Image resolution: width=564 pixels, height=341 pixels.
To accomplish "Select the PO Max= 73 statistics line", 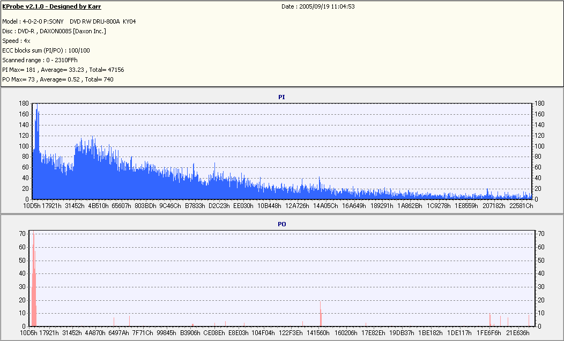I will pos(58,79).
